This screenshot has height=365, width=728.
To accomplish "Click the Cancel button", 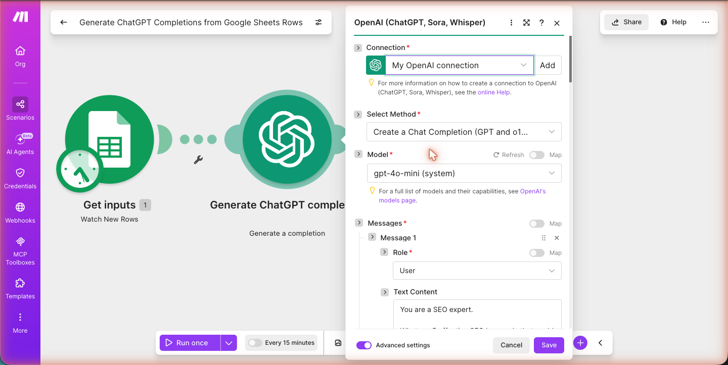I will pos(511,345).
